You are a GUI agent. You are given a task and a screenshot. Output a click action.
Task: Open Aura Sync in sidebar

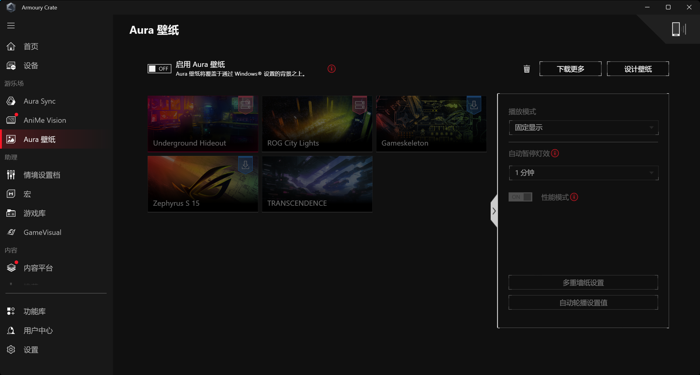[x=56, y=101]
